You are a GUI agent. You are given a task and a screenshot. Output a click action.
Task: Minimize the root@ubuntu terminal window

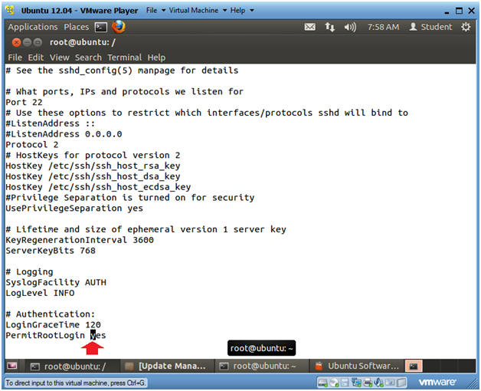pos(28,42)
